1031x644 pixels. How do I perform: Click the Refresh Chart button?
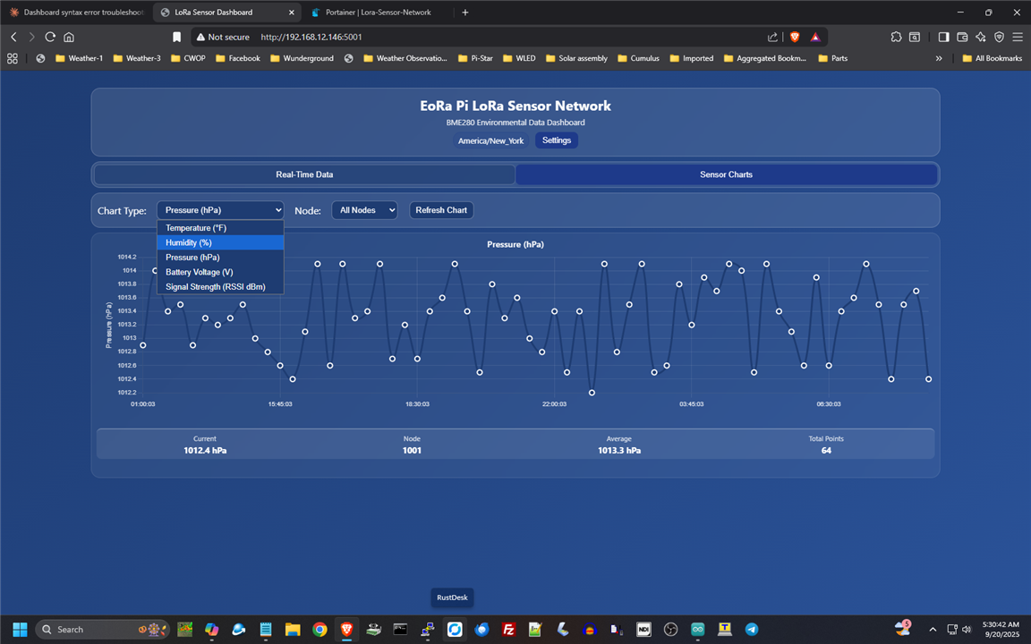[441, 210]
